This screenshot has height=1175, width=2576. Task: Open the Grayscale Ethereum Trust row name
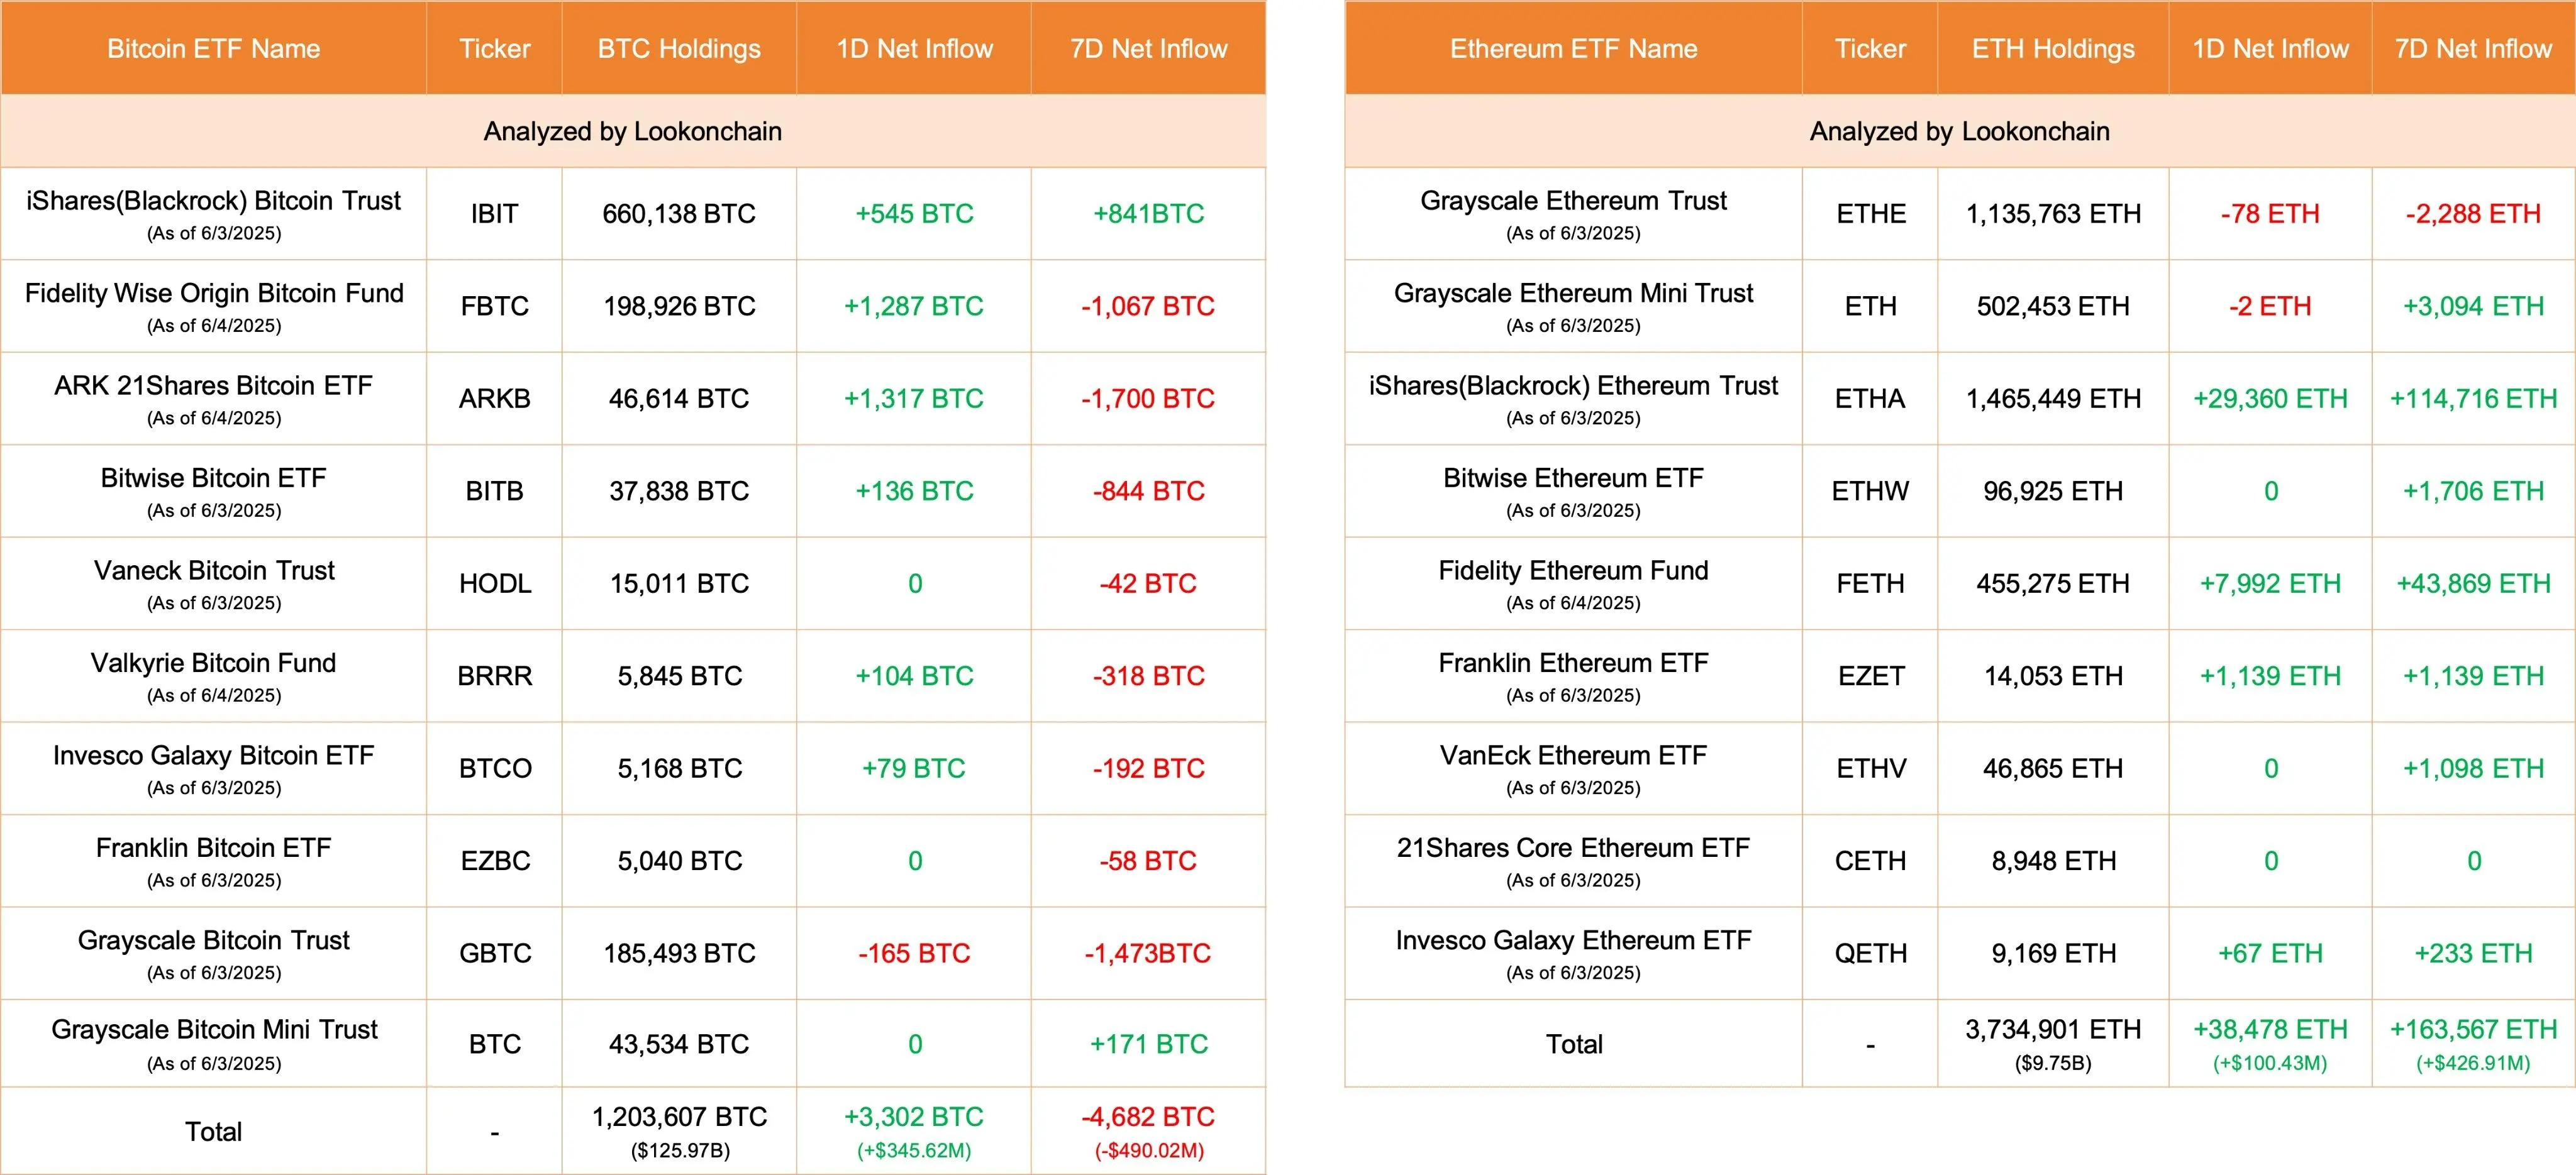pos(1573,201)
